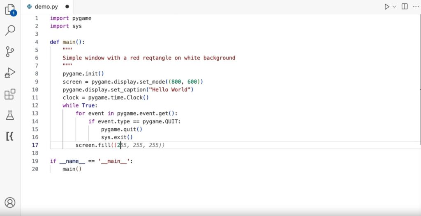
Task: Click 'pygame.quit()' on line 15
Action: [122, 129]
